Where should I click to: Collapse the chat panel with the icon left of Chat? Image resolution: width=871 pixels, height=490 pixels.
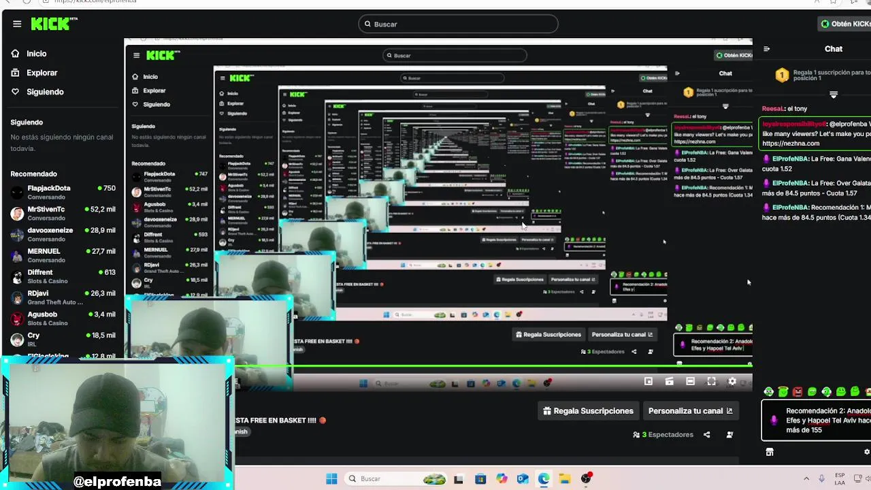tap(767, 49)
